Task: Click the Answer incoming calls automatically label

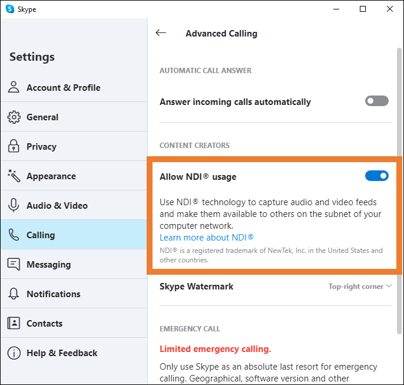Action: (x=235, y=102)
